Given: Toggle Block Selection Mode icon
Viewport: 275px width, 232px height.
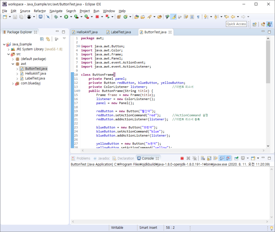Looking at the screenshot, I should point(192,17).
